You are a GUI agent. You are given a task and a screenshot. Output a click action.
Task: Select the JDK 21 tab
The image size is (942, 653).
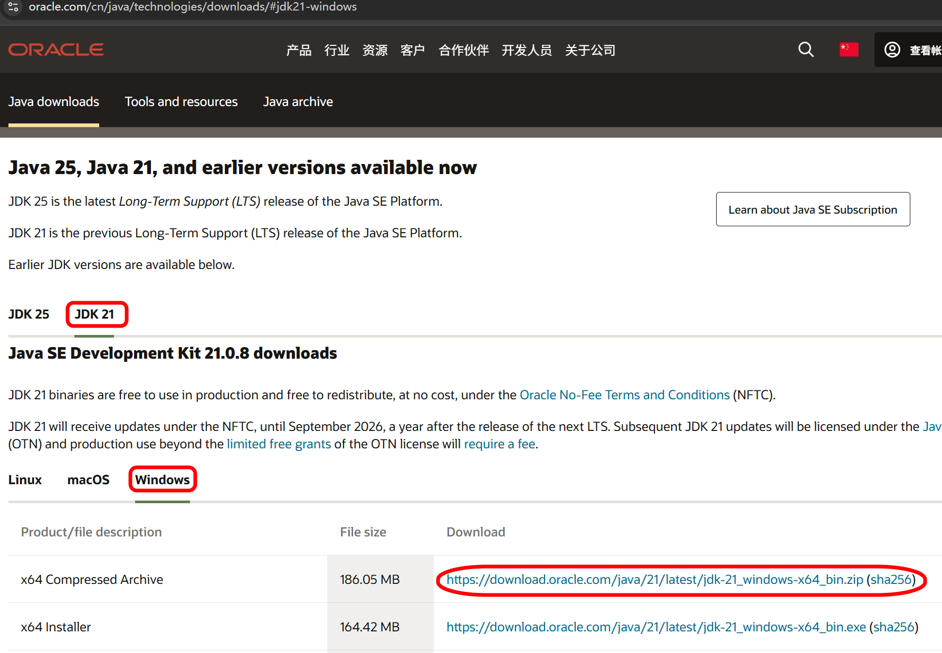point(94,314)
